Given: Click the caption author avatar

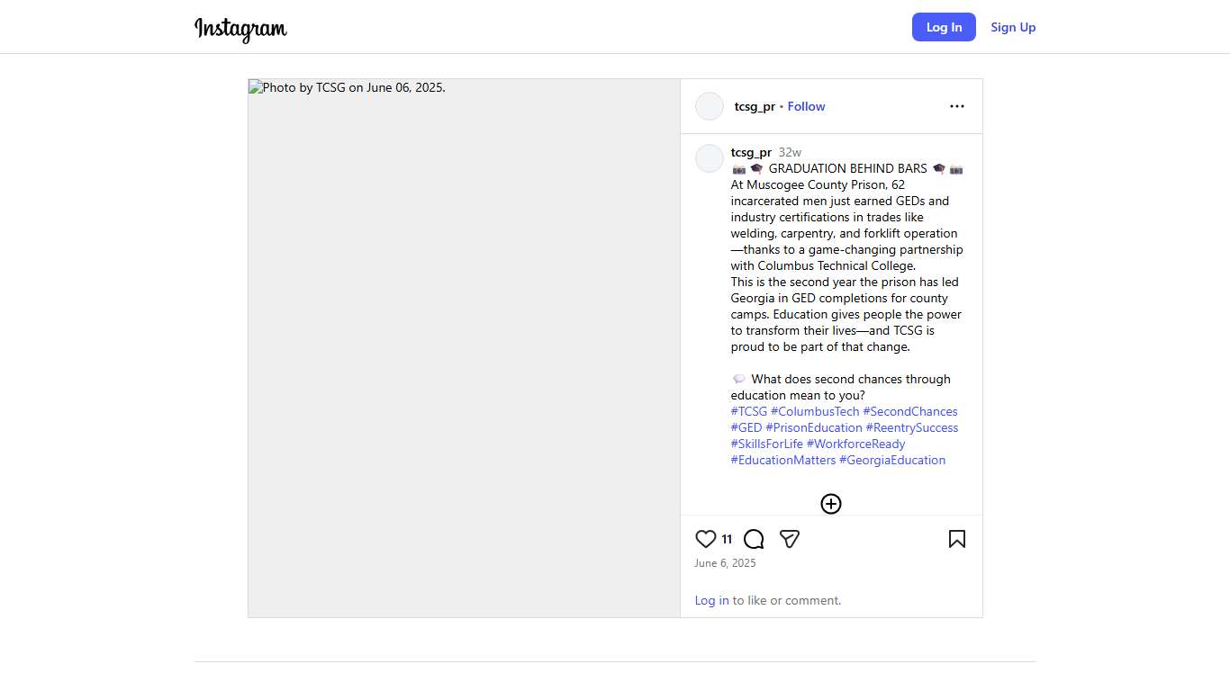Looking at the screenshot, I should 710,158.
